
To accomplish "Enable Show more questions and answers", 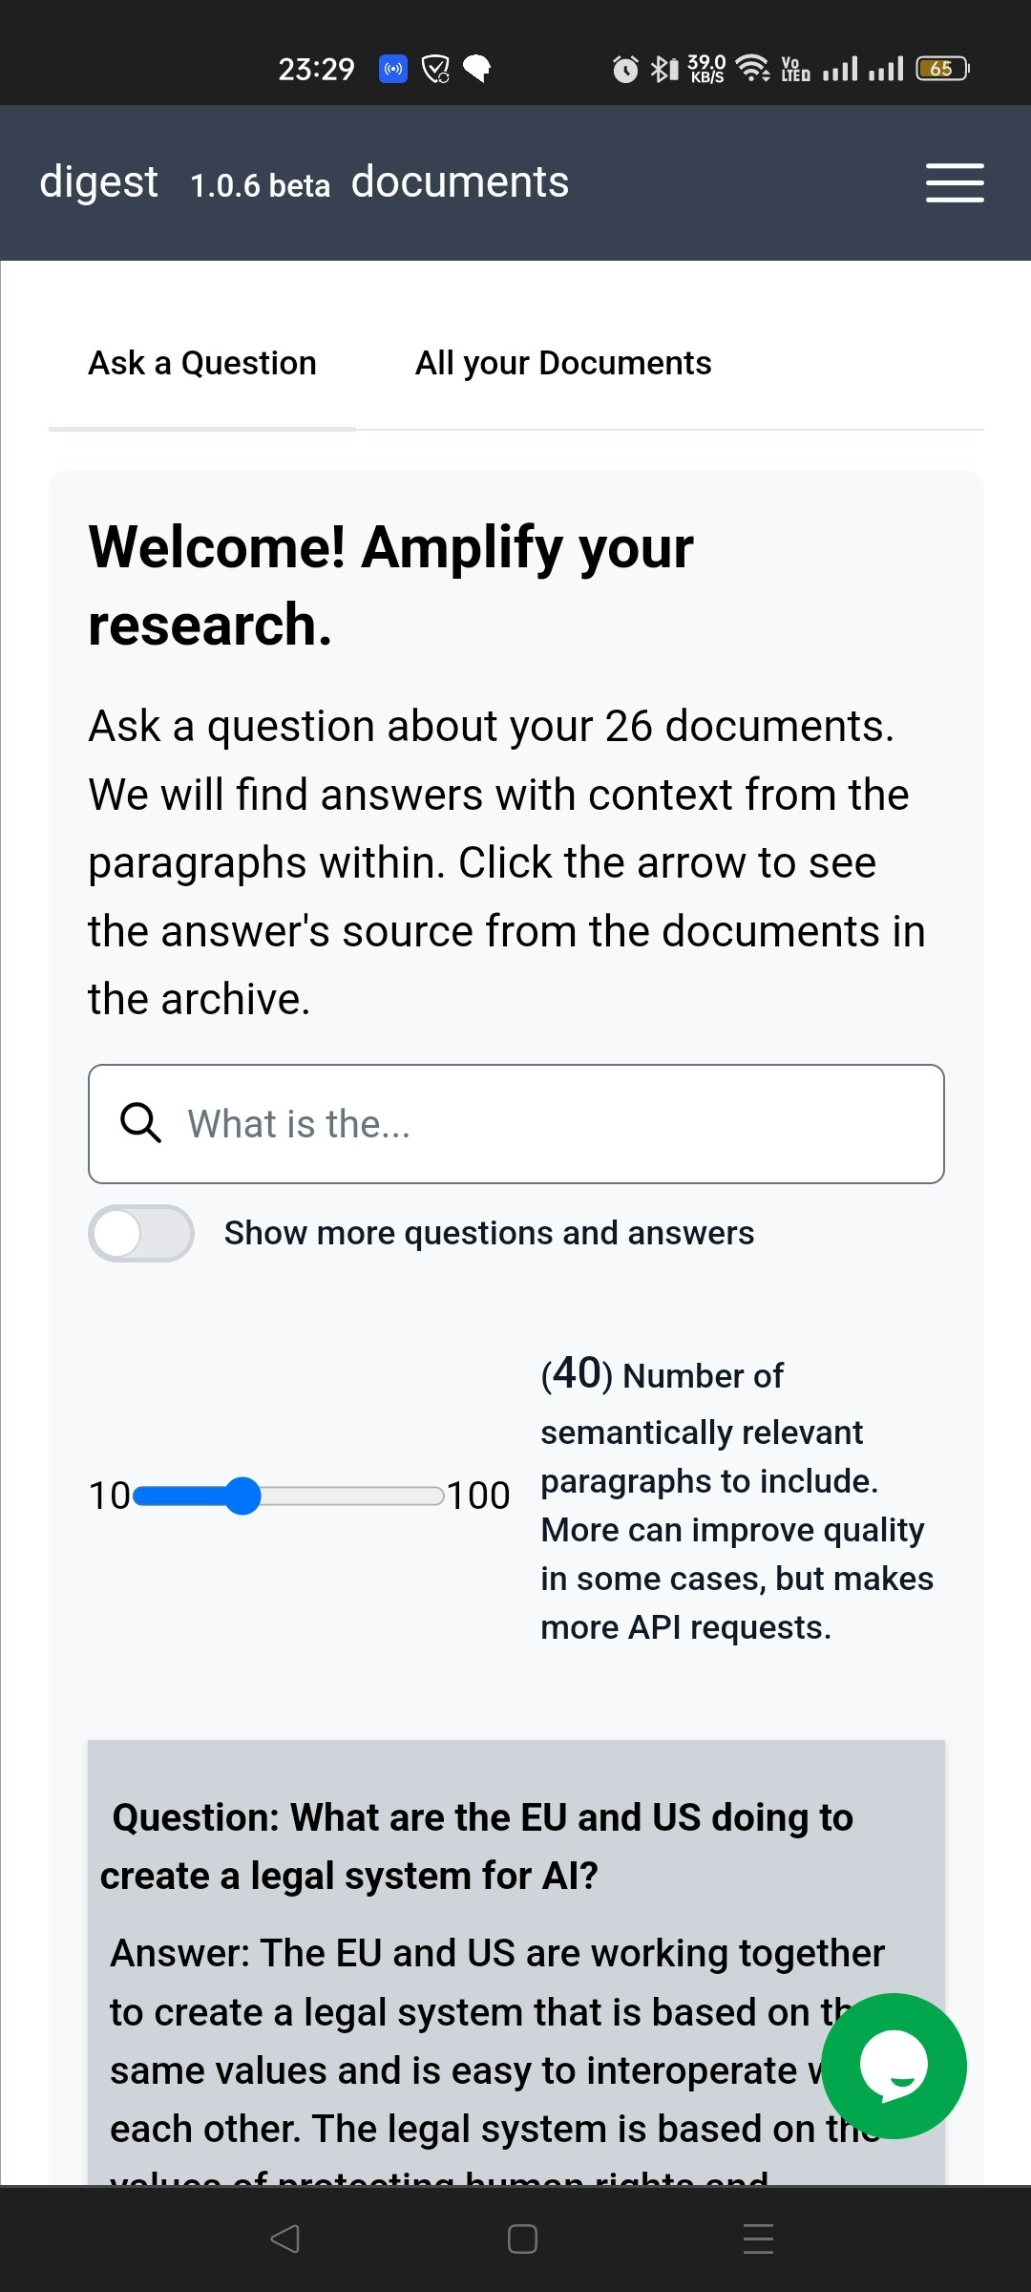I will [141, 1233].
